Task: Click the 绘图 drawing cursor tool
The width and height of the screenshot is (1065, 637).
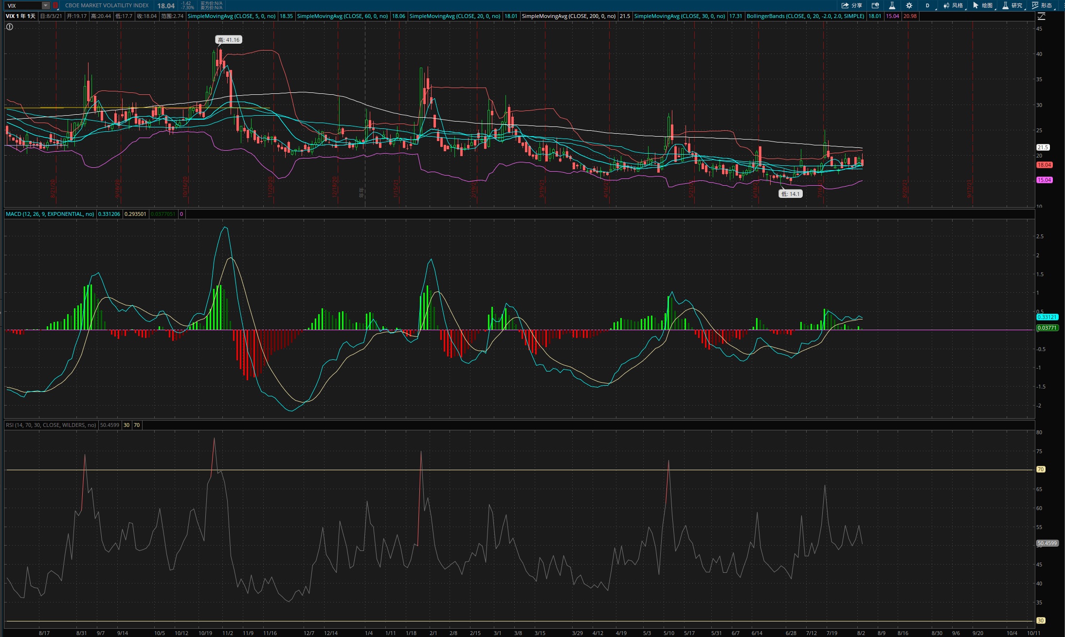Action: coord(983,5)
